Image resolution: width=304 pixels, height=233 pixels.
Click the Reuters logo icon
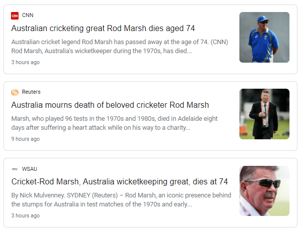tap(15, 92)
